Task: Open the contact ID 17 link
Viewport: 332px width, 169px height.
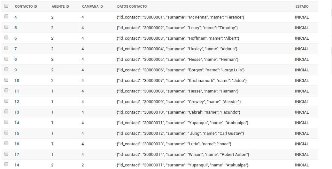Action: coord(17,155)
